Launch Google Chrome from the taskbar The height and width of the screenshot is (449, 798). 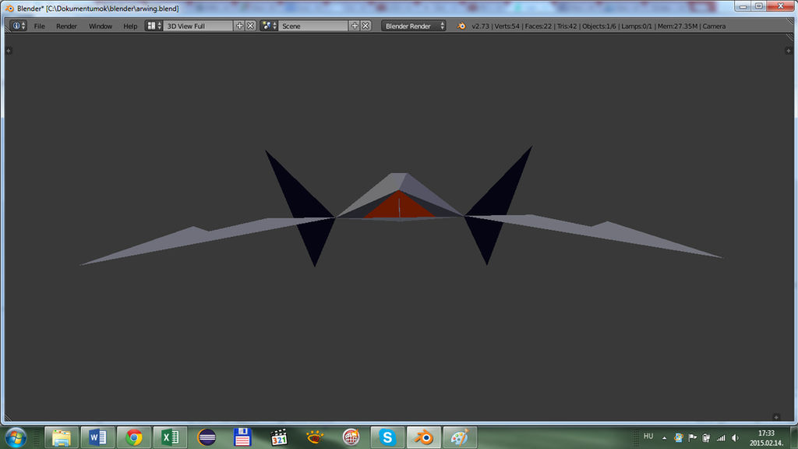click(x=134, y=437)
